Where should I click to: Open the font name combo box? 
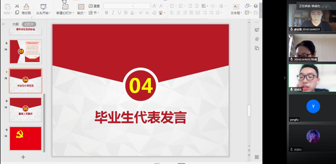point(118,6)
